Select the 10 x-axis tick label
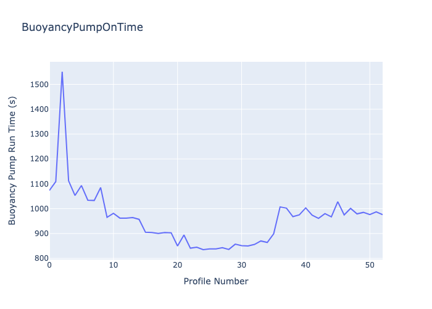432x309 pixels. (x=114, y=265)
